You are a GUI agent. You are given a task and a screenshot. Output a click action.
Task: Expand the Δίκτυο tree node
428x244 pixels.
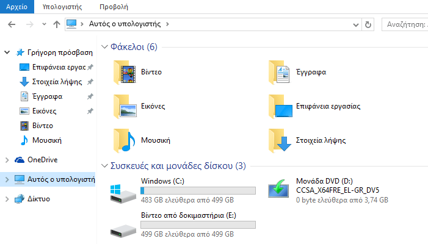[7, 199]
